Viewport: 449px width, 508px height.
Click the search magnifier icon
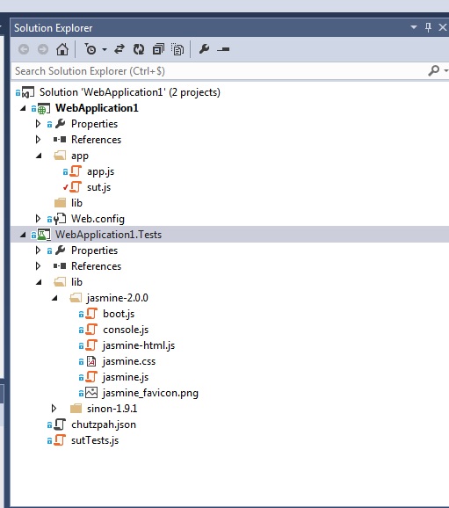tap(434, 70)
